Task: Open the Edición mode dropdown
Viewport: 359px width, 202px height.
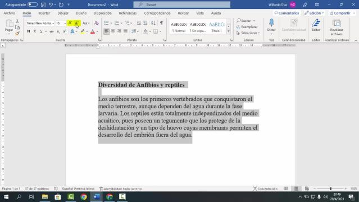Action: pyautogui.click(x=314, y=13)
